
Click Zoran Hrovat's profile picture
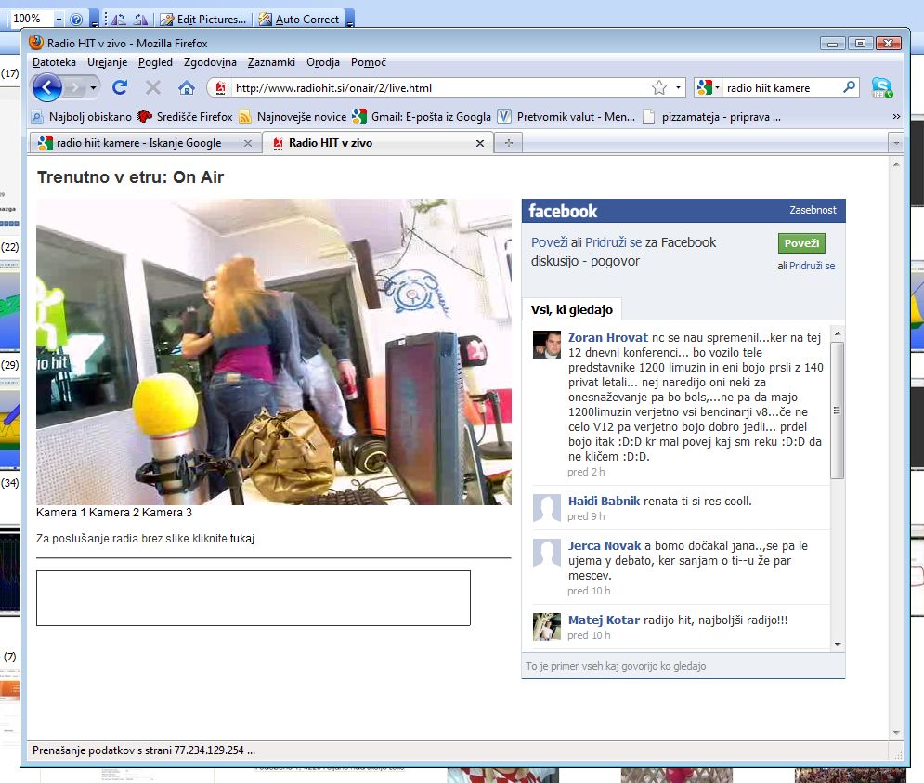pos(547,345)
